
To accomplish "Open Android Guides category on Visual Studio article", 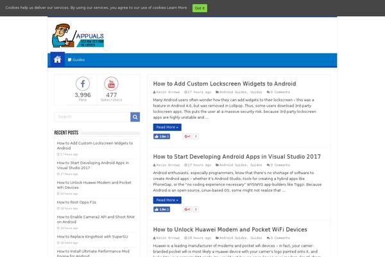I will (233, 165).
